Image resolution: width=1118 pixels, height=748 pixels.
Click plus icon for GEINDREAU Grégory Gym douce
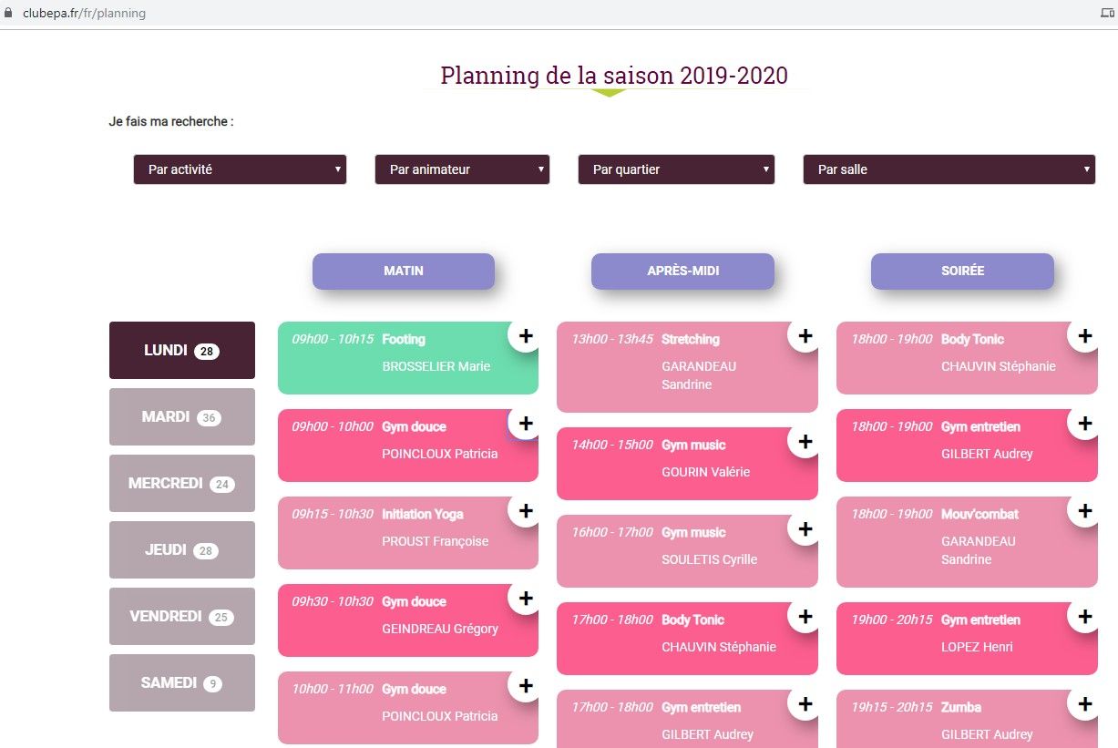(525, 599)
